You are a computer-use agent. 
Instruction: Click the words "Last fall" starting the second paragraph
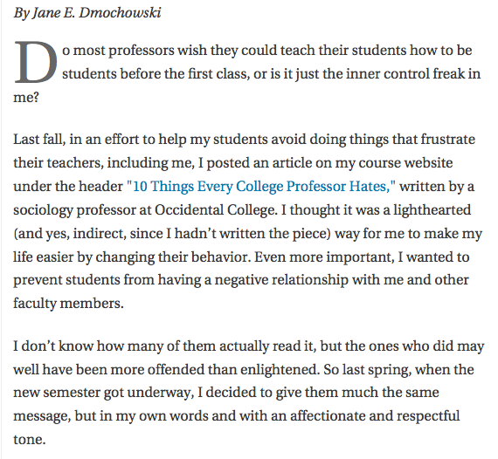point(39,140)
